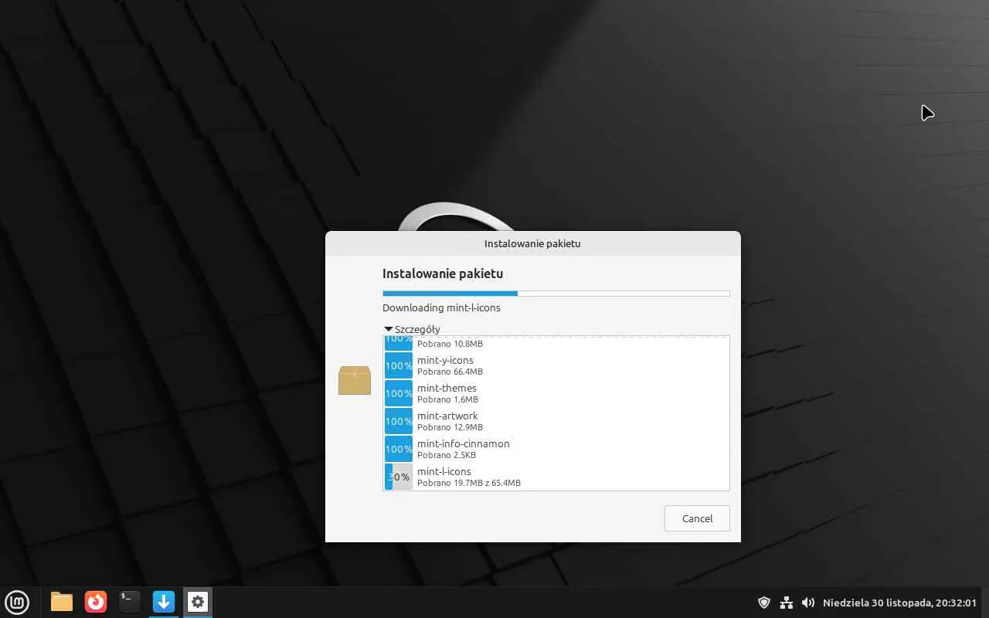This screenshot has height=618, width=989.
Task: Click the "Pobrano 10.8MB" text
Action: tap(450, 344)
